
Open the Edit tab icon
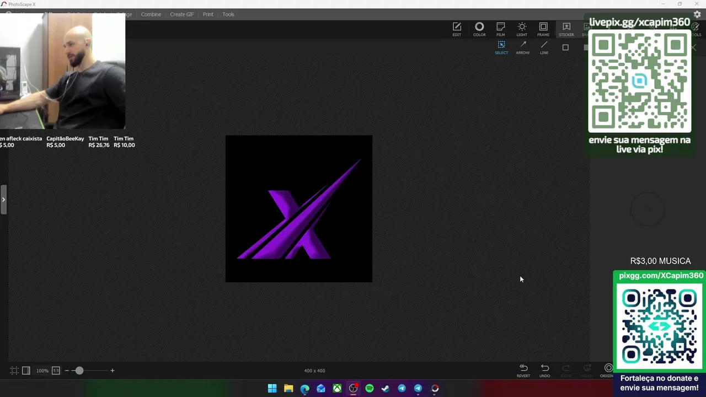point(457,29)
